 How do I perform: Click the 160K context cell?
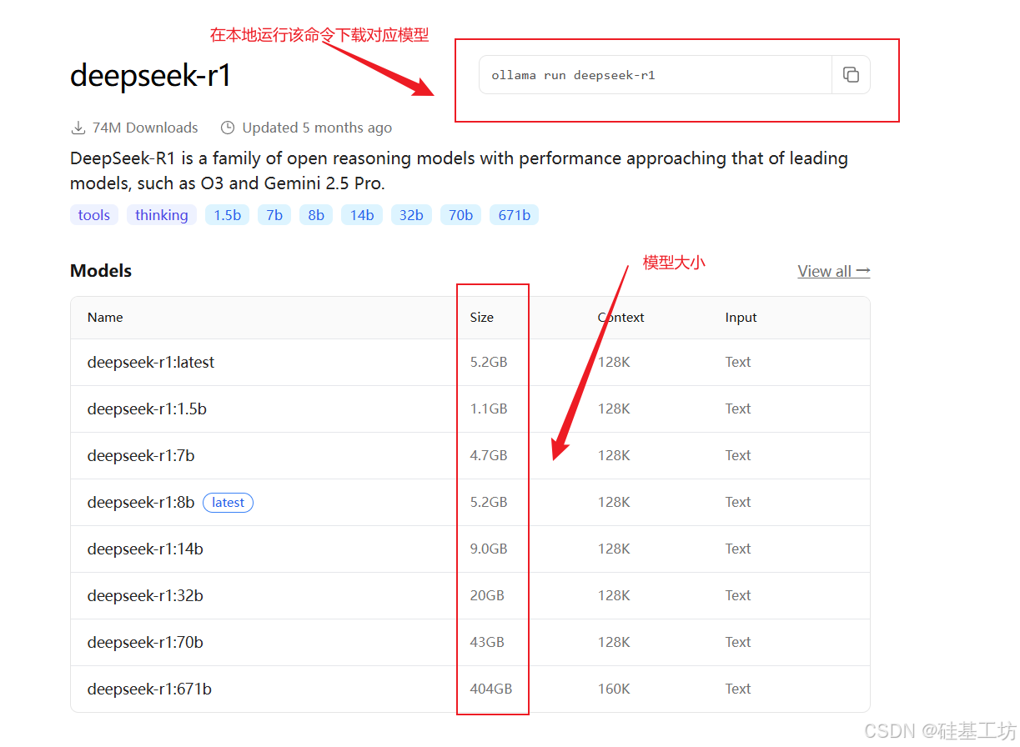pyautogui.click(x=614, y=689)
